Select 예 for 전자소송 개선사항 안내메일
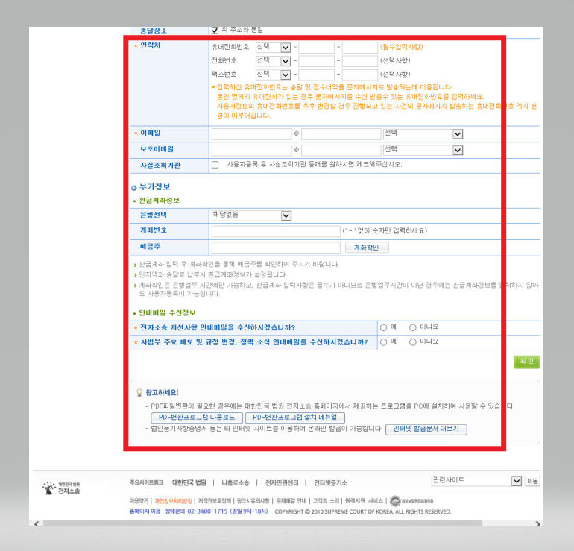This screenshot has height=551, width=574. [x=383, y=327]
